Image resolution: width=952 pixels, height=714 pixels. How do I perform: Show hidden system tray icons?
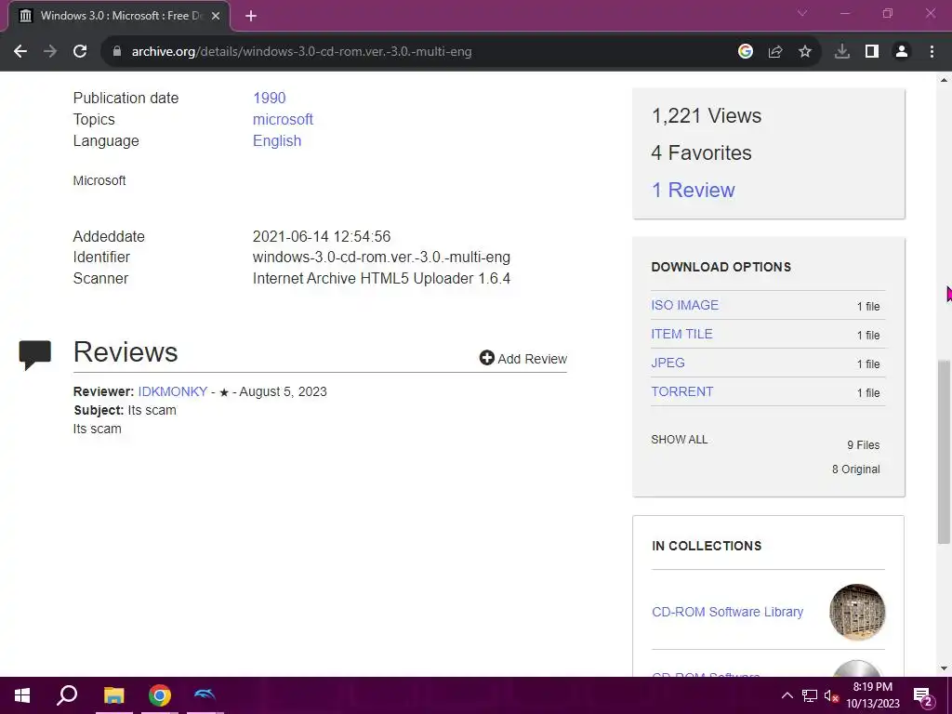pyautogui.click(x=787, y=695)
